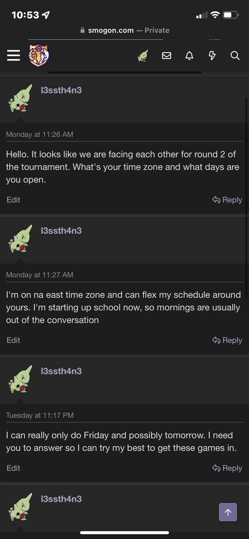Open l3ssth4n3 username on first post
Image resolution: width=249 pixels, height=539 pixels.
(x=61, y=90)
